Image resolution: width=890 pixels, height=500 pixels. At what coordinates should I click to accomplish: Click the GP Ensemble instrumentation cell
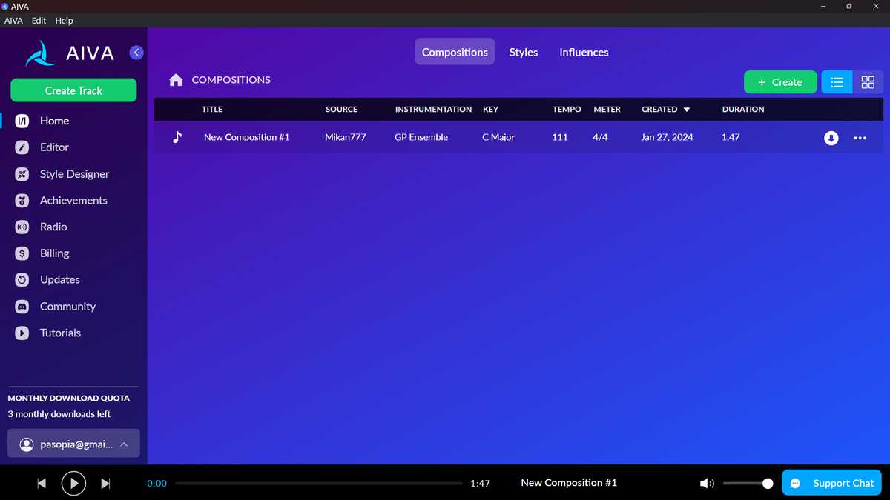tap(421, 137)
